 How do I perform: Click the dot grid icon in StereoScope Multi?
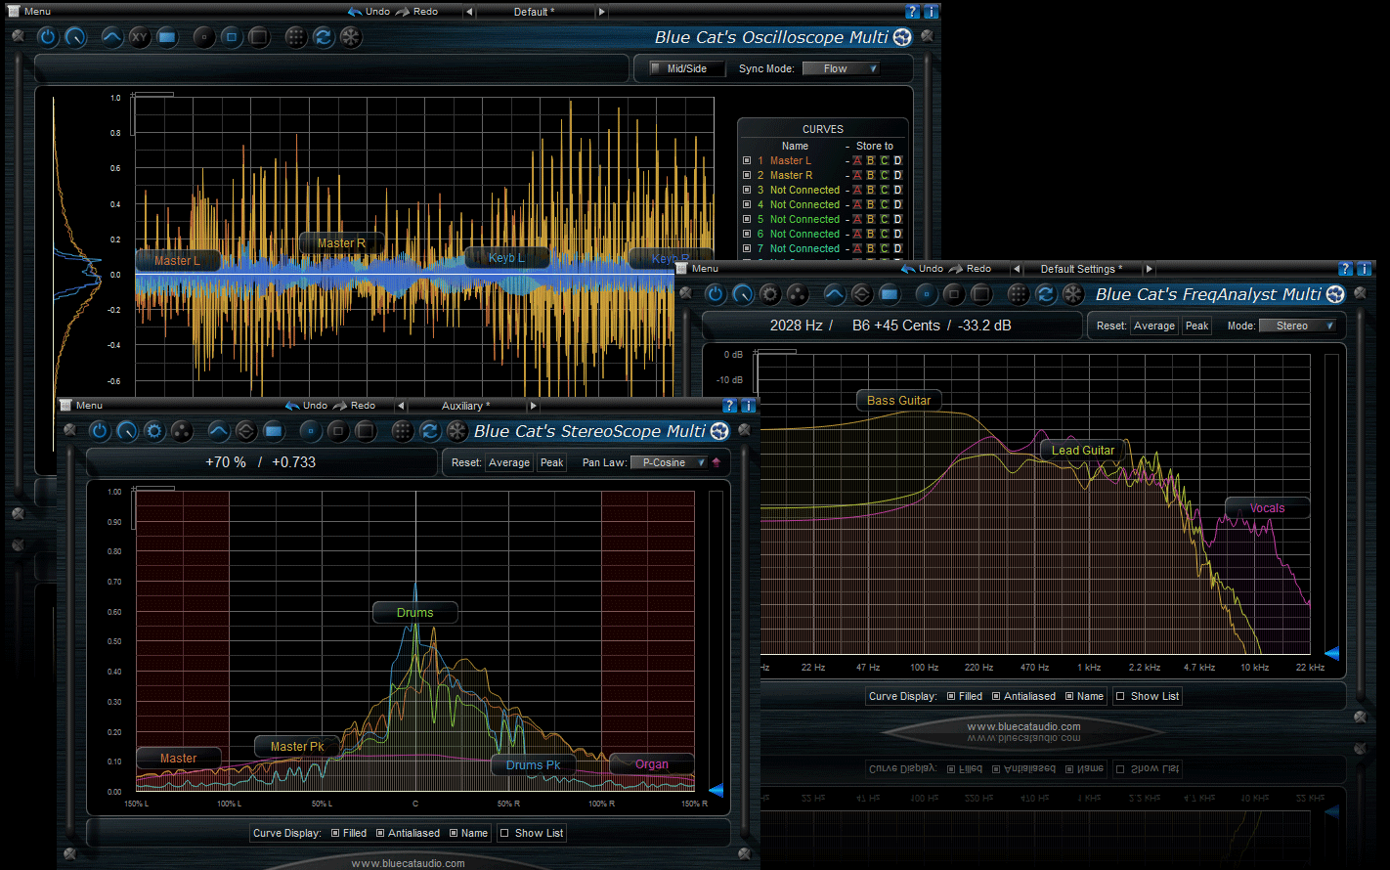(402, 431)
